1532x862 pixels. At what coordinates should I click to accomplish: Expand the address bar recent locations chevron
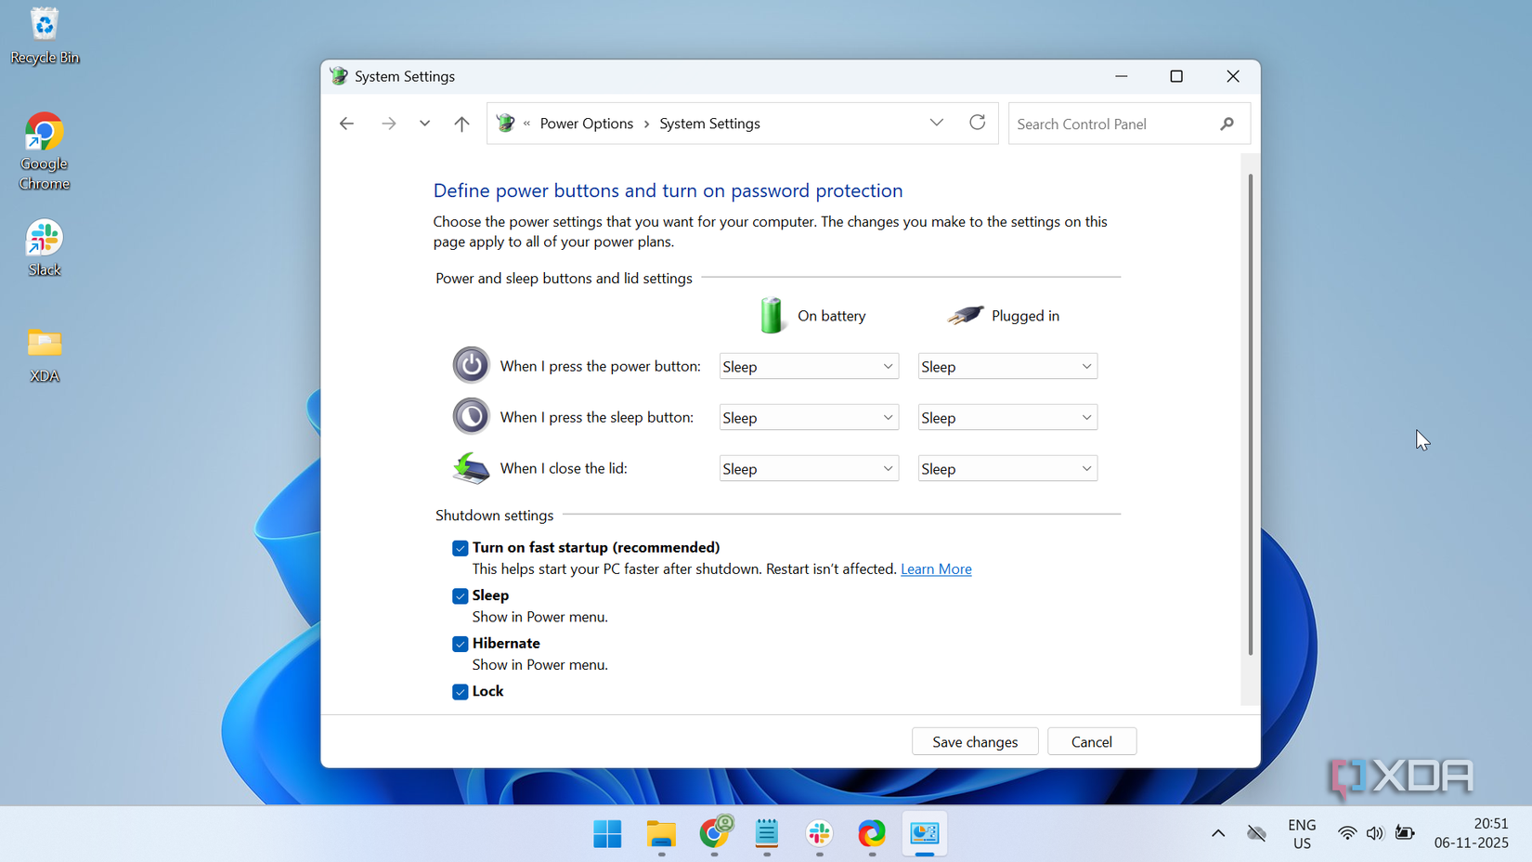936,123
